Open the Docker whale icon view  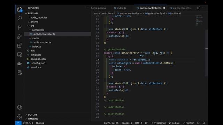coord(20,64)
